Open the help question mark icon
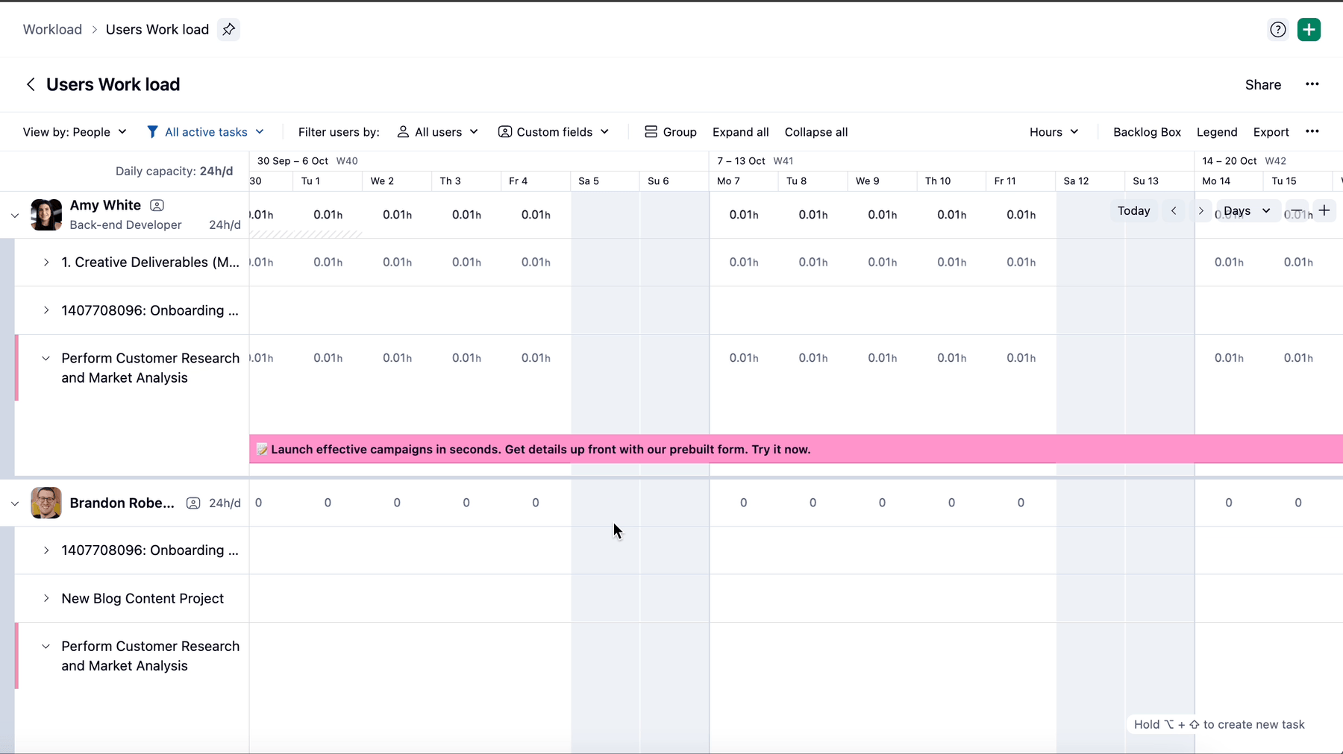 click(1278, 29)
